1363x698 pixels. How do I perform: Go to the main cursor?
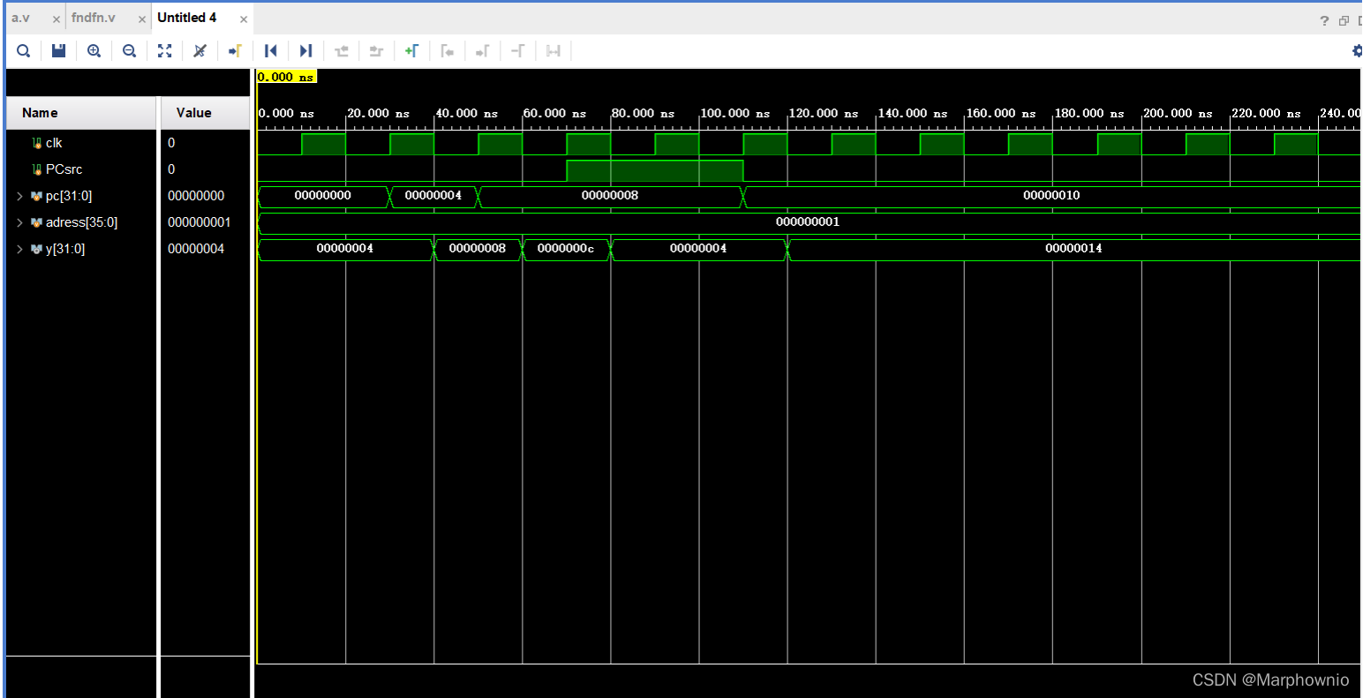point(236,51)
